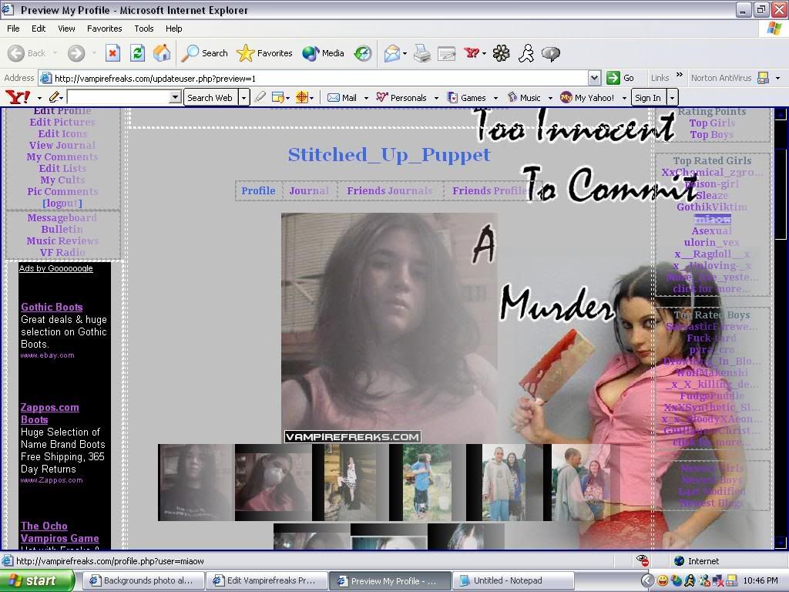Toggle the Yahoo pop-up blocker icon
Screen dimensions: 789x592
[277, 97]
